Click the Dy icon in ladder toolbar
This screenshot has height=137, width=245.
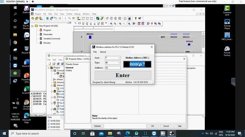coord(156,24)
